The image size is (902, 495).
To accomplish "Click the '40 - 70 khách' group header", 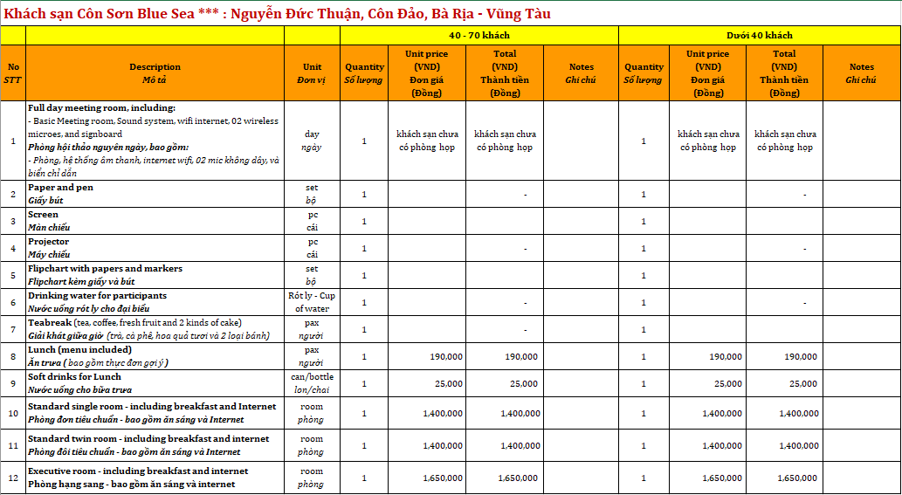I will tap(479, 36).
